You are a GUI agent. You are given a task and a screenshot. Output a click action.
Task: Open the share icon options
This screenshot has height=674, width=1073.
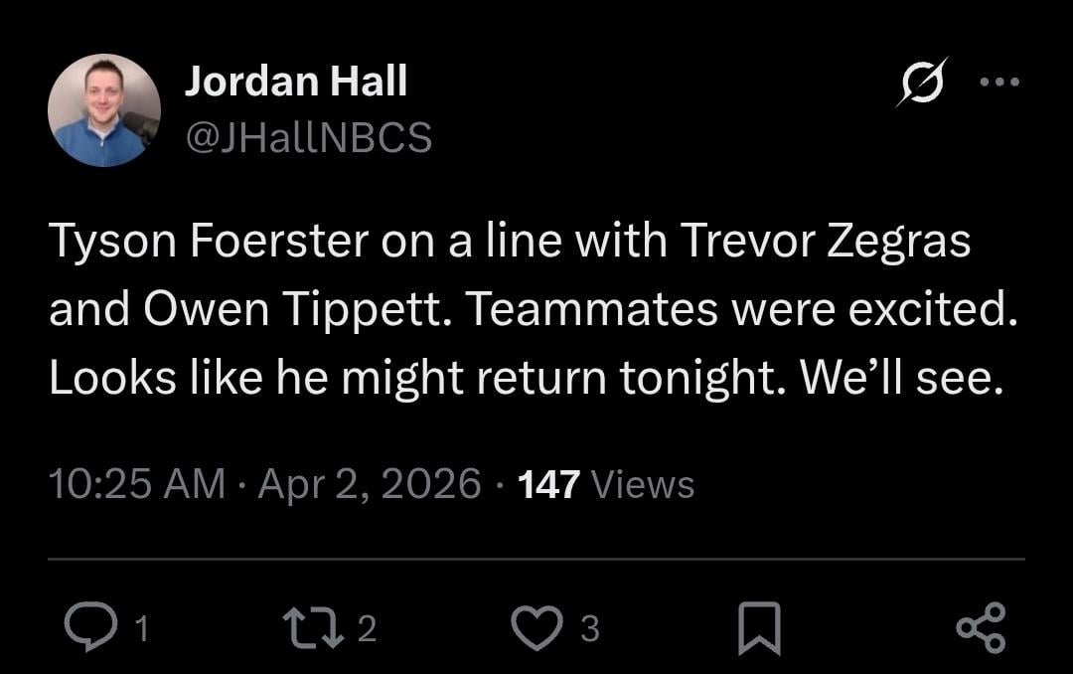[981, 627]
